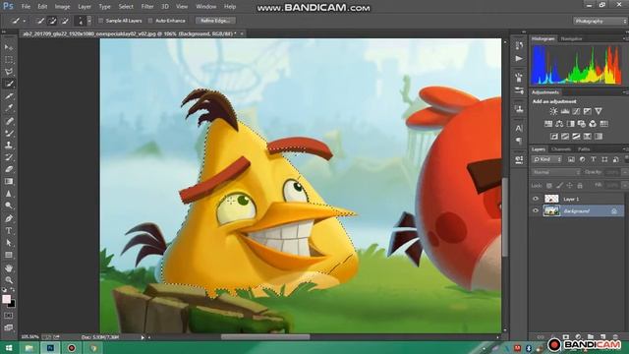The height and width of the screenshot is (354, 629).
Task: Swap foreground and background colors
Action: click(x=13, y=289)
